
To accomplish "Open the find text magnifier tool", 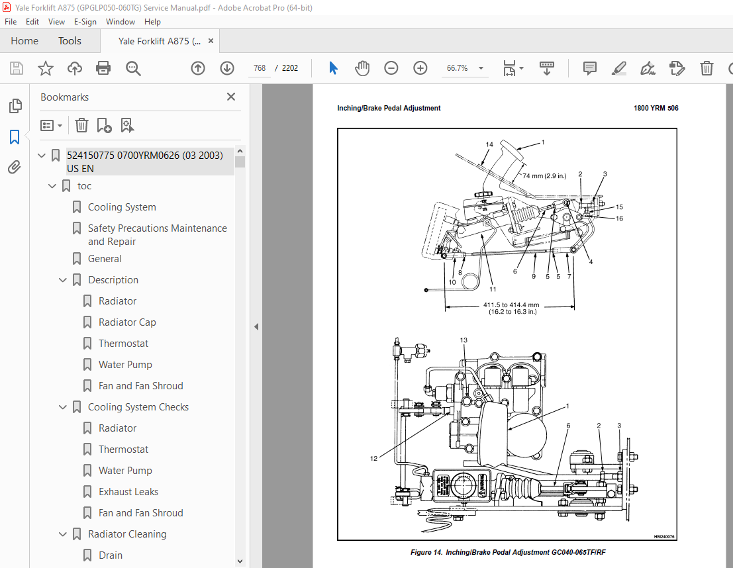I will coord(133,68).
